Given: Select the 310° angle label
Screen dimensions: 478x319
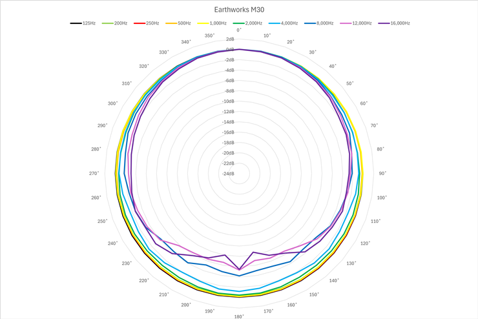Looking at the screenshot, I should pos(127,83).
